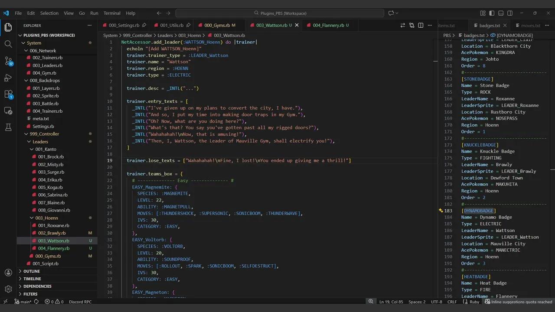Screen dimensions: 555x312
Task: Open the Run and Debug view
Action: (x=8, y=78)
